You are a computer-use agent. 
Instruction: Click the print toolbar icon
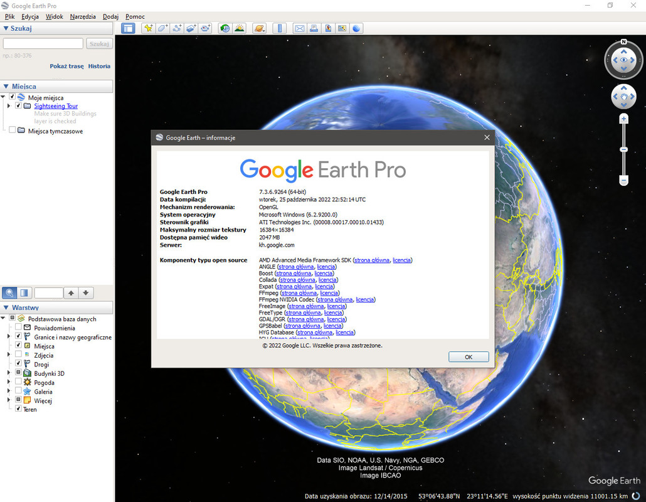[314, 28]
